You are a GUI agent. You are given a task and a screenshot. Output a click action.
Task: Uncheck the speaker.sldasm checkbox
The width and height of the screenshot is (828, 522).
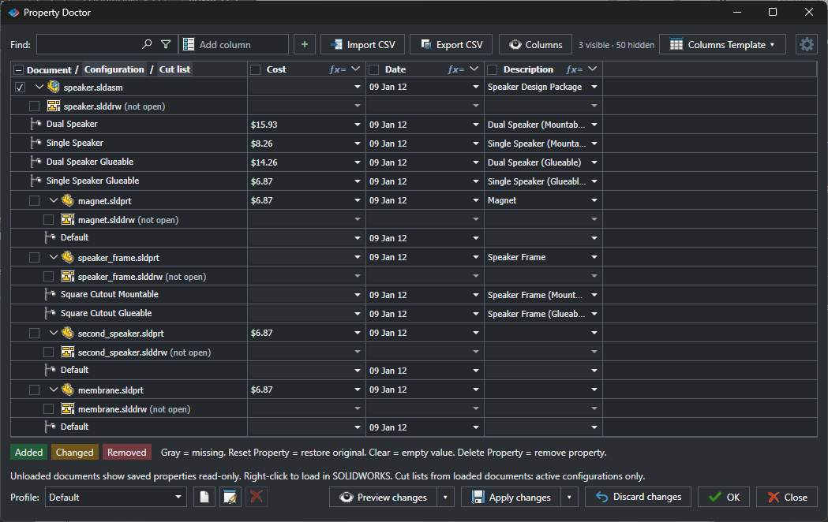point(20,87)
